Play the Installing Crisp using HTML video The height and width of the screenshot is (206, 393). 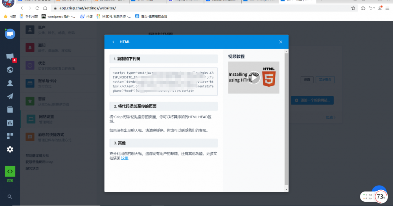[x=254, y=78]
